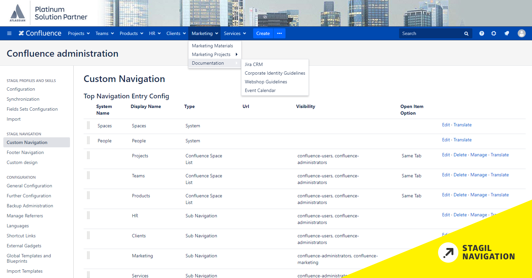Open the user profile avatar
The width and height of the screenshot is (532, 278).
pos(521,33)
